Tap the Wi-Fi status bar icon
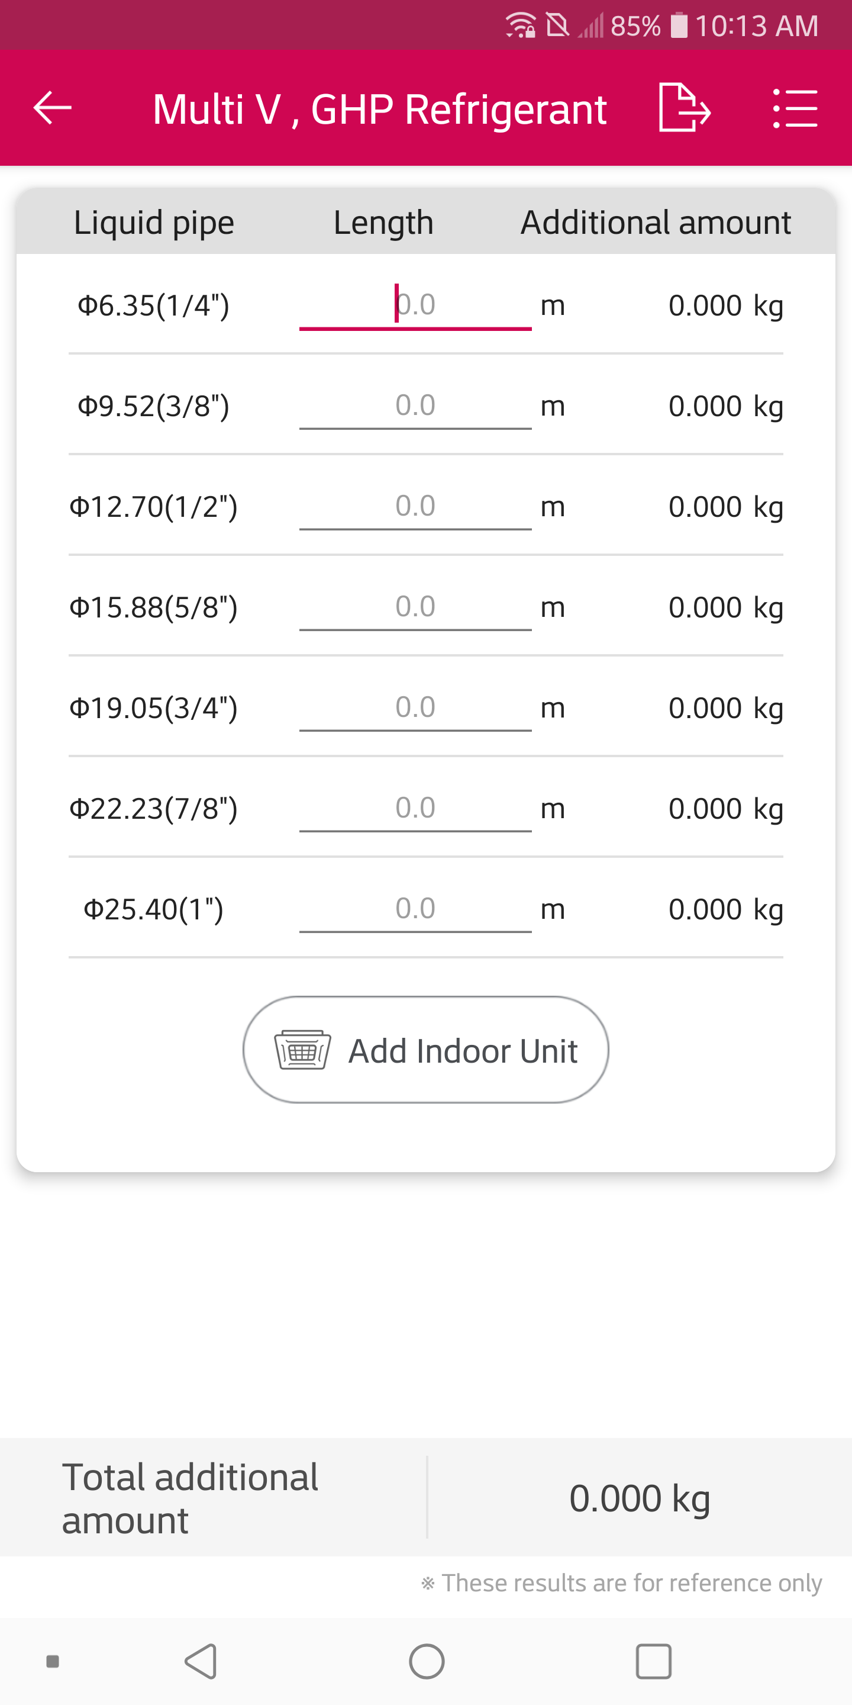This screenshot has height=1705, width=852. (x=521, y=26)
